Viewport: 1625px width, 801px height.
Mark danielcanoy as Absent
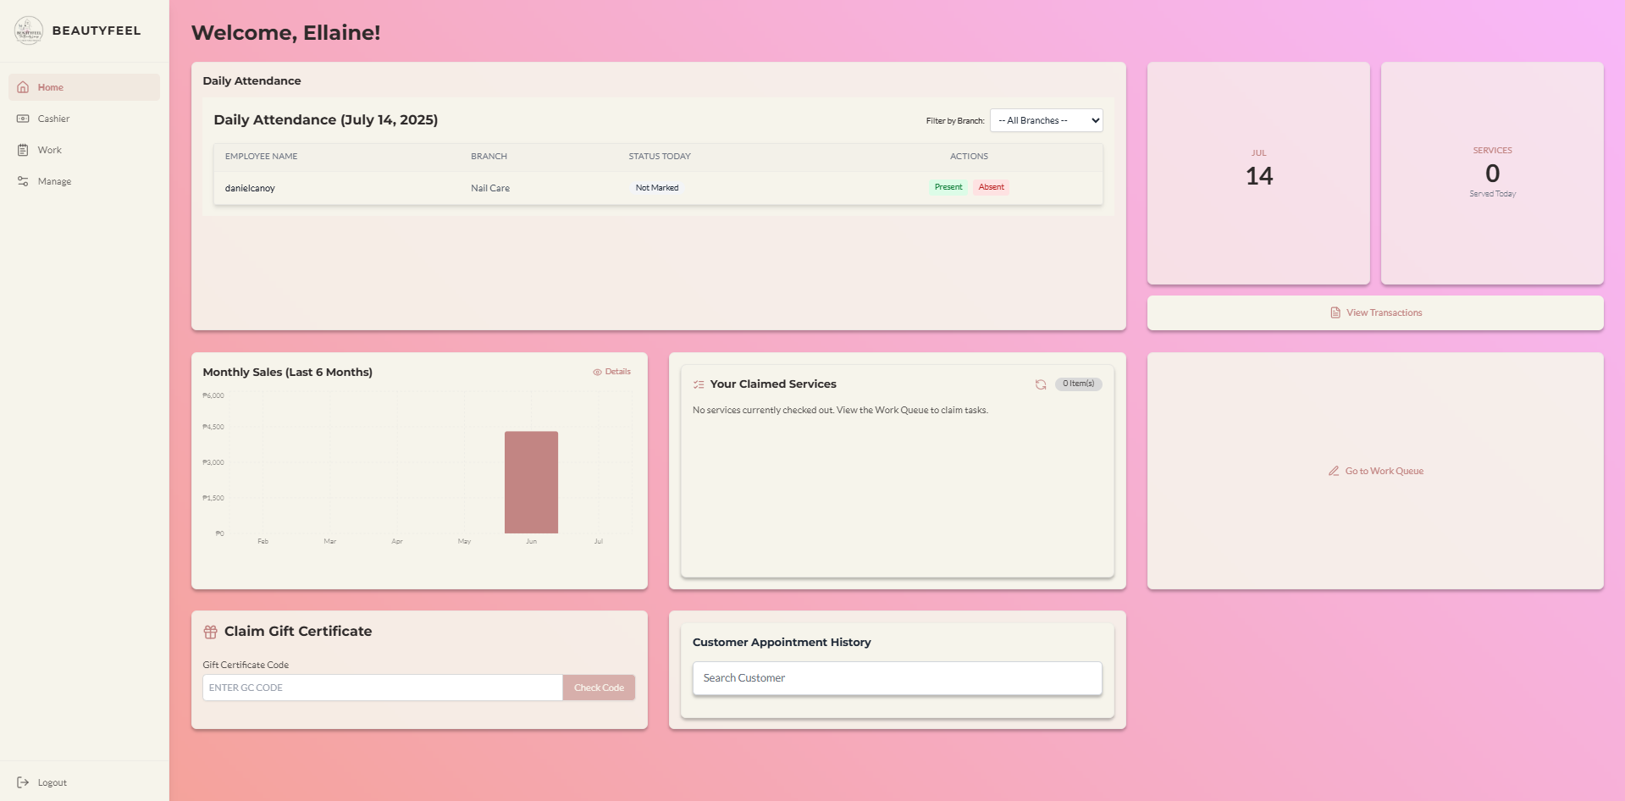(991, 187)
